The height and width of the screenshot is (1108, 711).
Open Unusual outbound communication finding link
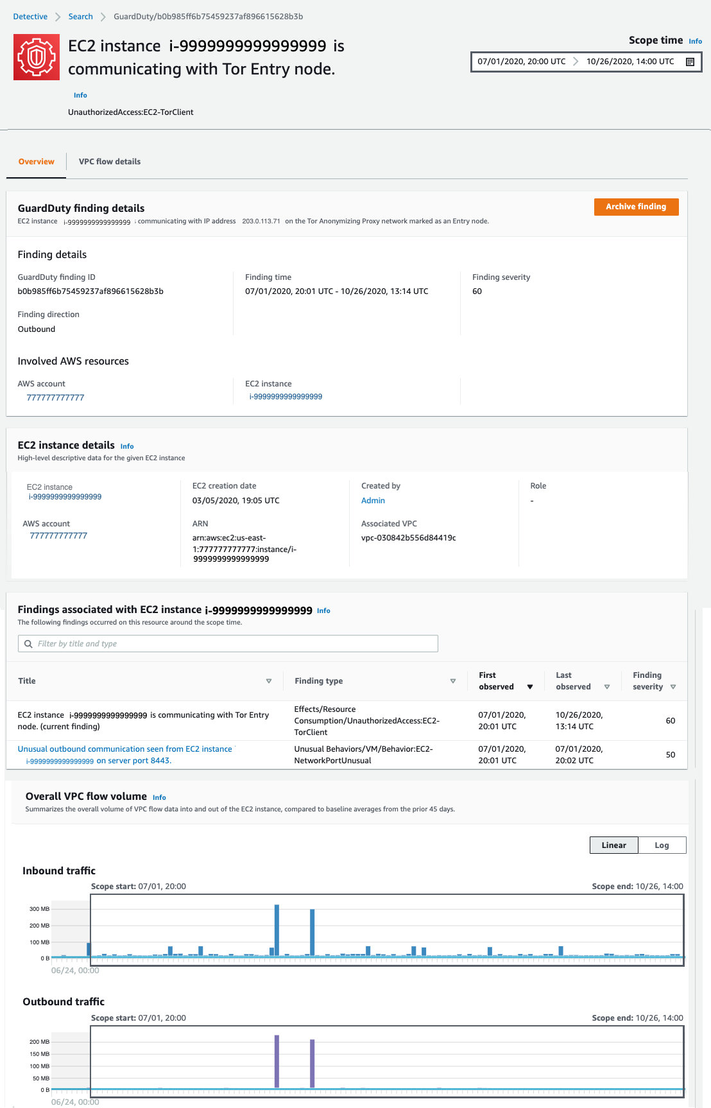point(126,755)
